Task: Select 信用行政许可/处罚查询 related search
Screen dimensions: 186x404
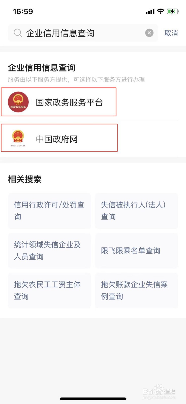Action: click(x=49, y=211)
